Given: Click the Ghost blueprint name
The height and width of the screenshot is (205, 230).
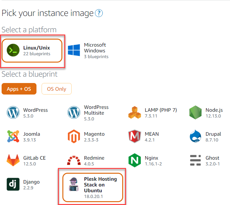Looking at the screenshot, I should point(212,158).
